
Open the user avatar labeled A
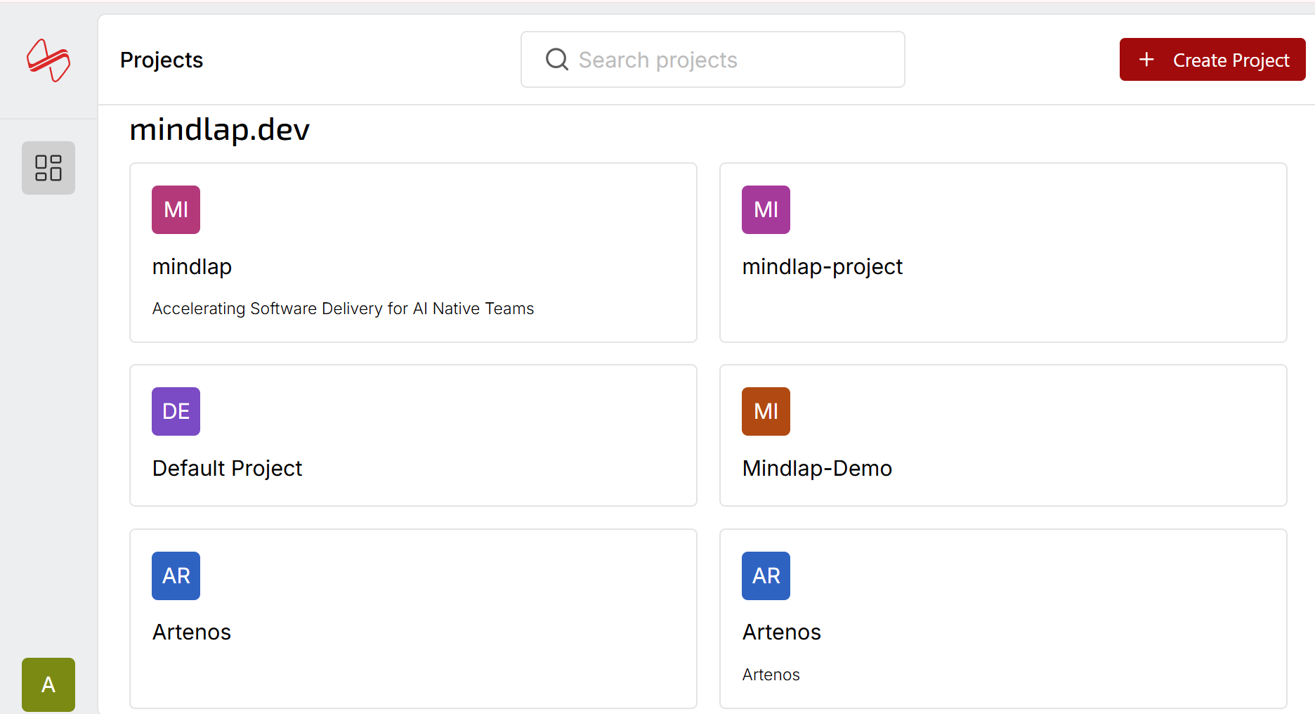48,684
